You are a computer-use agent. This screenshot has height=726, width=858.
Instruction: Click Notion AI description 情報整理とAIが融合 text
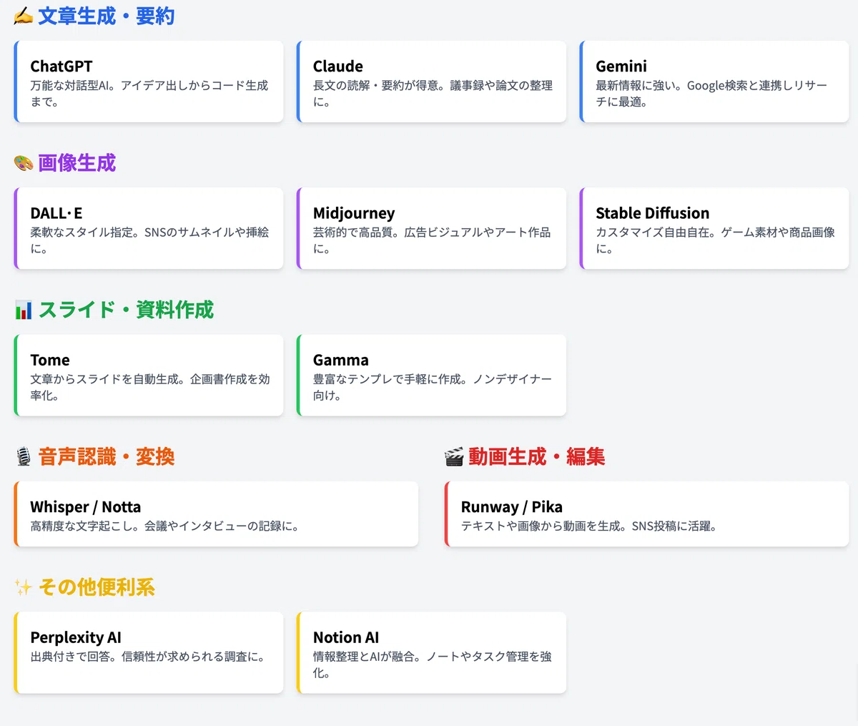[363, 656]
